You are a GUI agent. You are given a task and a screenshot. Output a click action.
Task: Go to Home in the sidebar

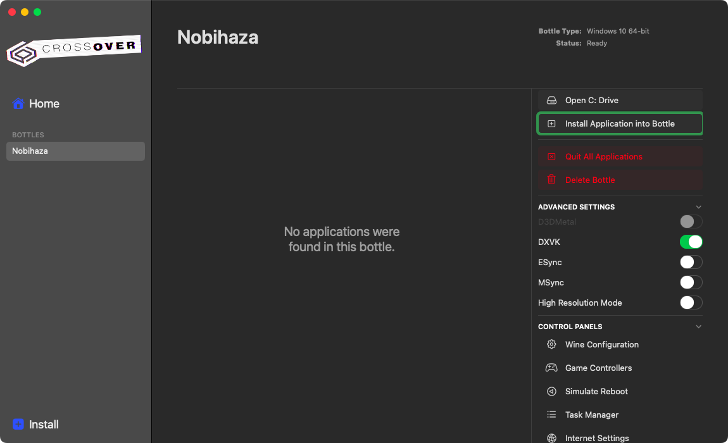[x=44, y=104]
